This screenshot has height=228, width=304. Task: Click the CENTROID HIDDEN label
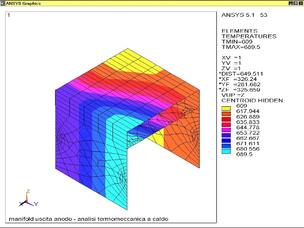[252, 100]
